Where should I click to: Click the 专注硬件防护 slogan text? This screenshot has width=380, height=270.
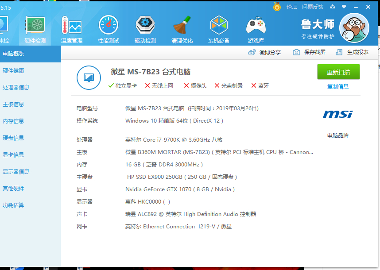click(x=318, y=37)
